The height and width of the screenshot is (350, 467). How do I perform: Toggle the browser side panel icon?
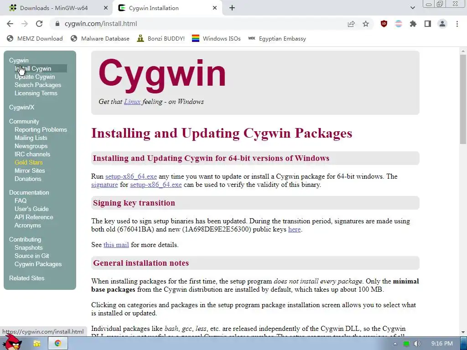[428, 24]
